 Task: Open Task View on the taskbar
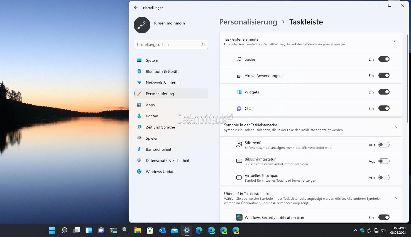pos(77,230)
